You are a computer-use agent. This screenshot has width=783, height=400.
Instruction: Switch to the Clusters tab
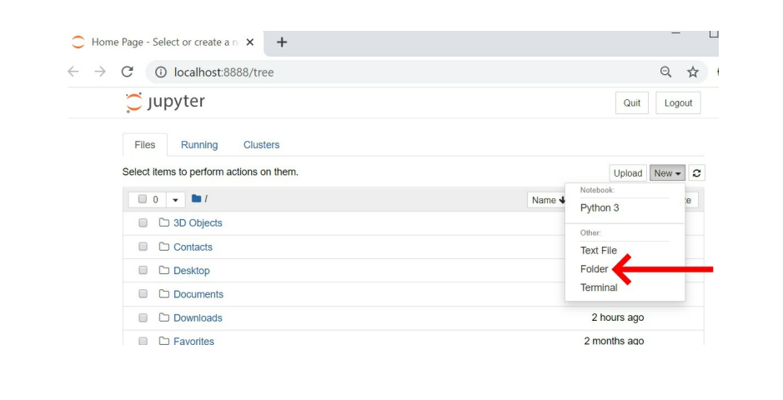coord(261,145)
